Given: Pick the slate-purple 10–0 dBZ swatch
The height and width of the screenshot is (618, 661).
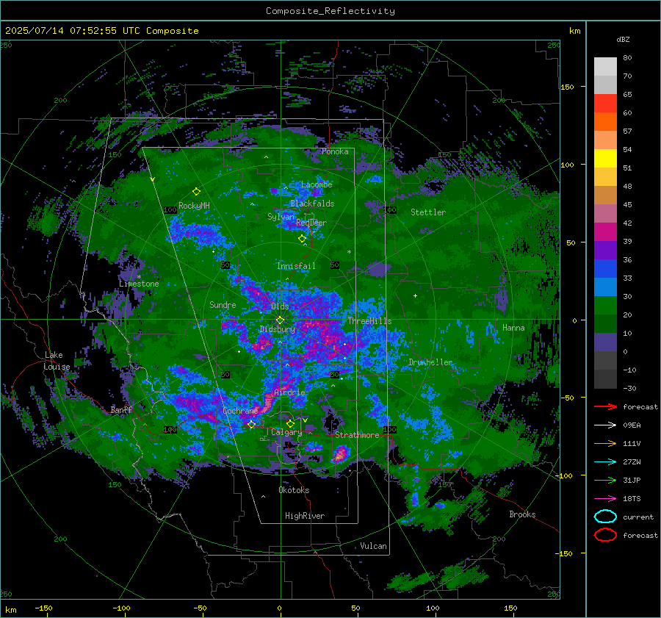Looking at the screenshot, I should pyautogui.click(x=605, y=342).
